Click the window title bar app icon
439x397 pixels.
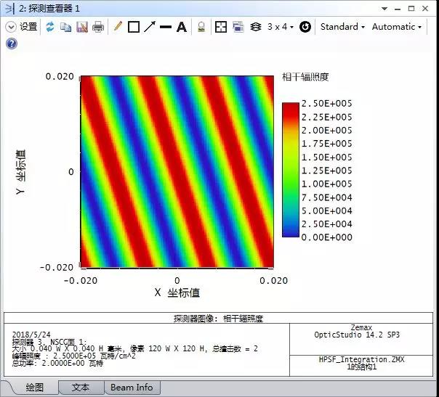pyautogui.click(x=9, y=9)
